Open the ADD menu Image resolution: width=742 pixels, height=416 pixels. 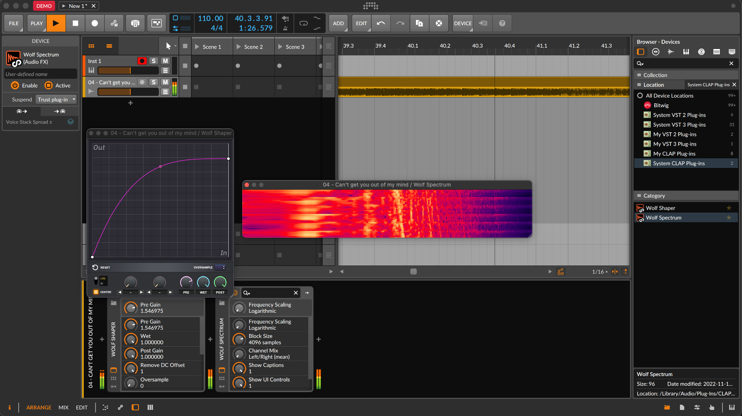[339, 23]
